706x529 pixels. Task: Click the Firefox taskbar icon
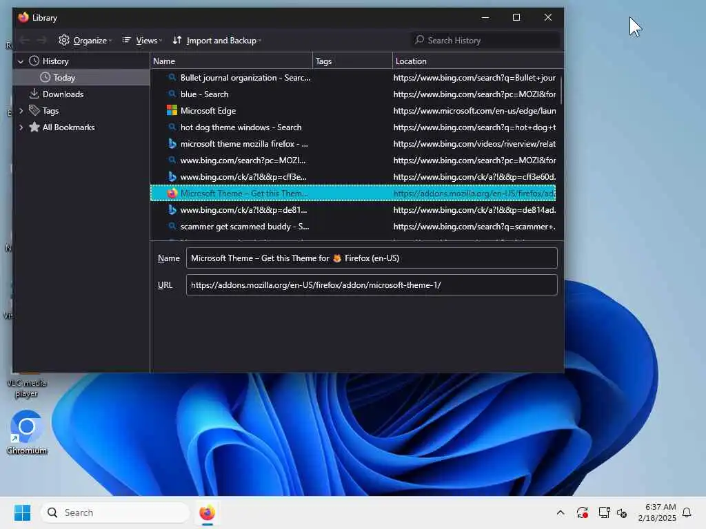click(207, 512)
